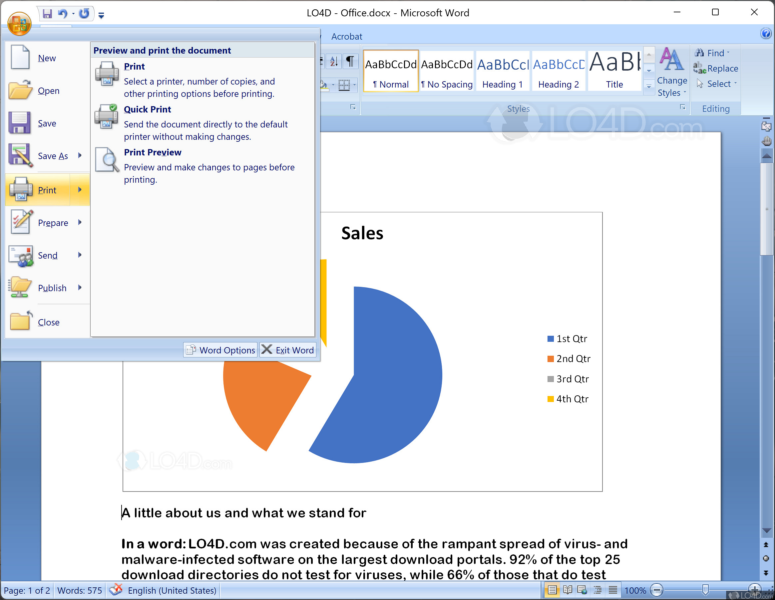Expand the Publish submenu arrow
Screen dimensions: 775x600
pyautogui.click(x=81, y=288)
